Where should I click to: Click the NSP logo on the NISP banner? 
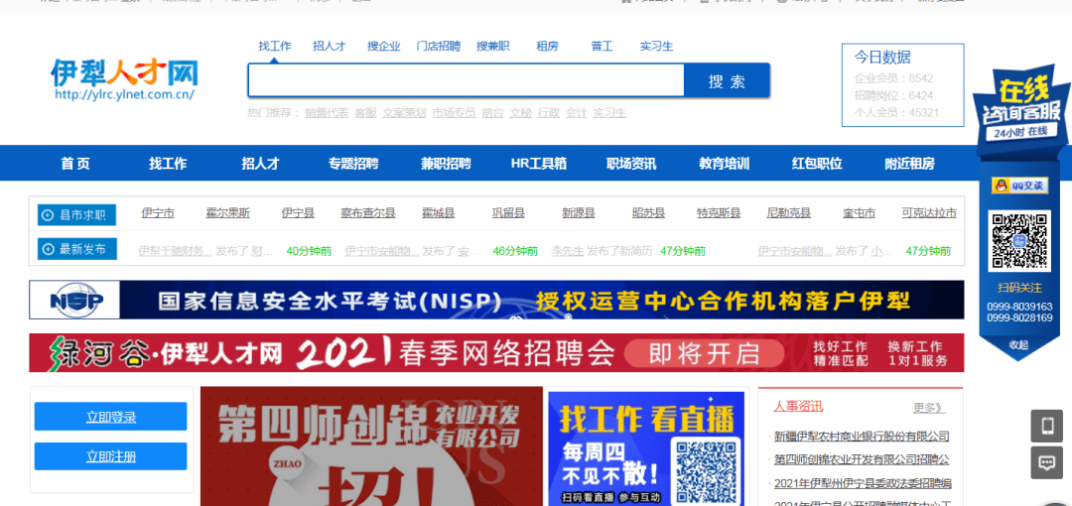(x=73, y=300)
